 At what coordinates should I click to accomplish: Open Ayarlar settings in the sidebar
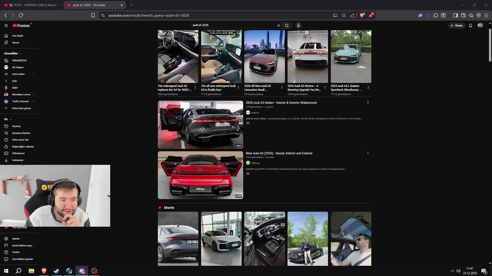(19, 238)
